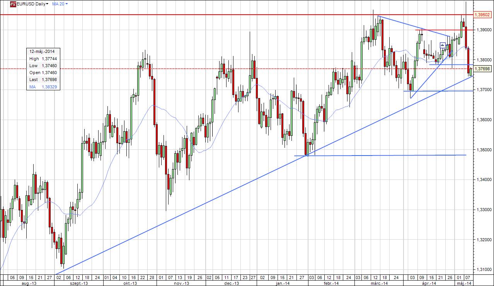Click the 1,36000 price axis label

coord(484,120)
